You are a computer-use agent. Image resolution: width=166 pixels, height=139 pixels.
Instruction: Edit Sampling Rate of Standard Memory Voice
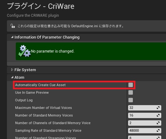[x=145, y=130]
